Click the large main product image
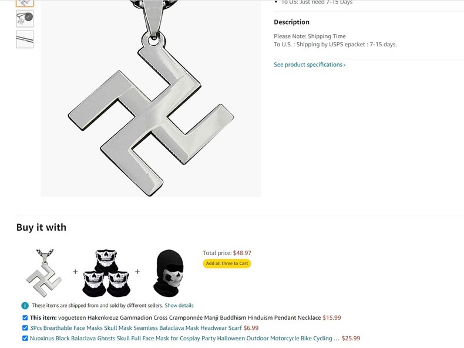464x348 pixels. pos(151,99)
